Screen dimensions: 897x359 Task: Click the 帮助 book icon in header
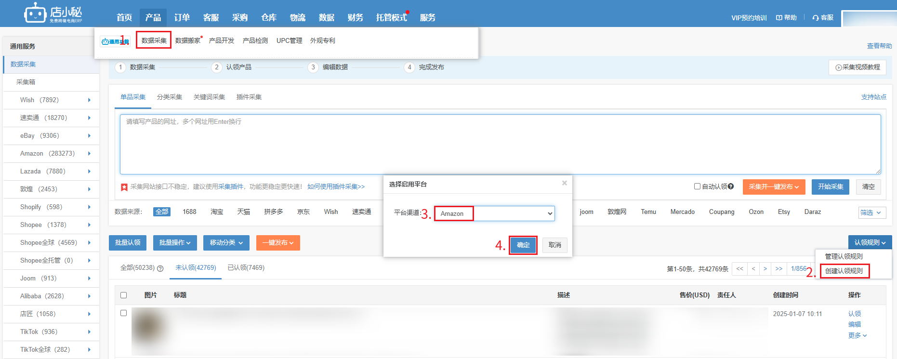point(779,18)
